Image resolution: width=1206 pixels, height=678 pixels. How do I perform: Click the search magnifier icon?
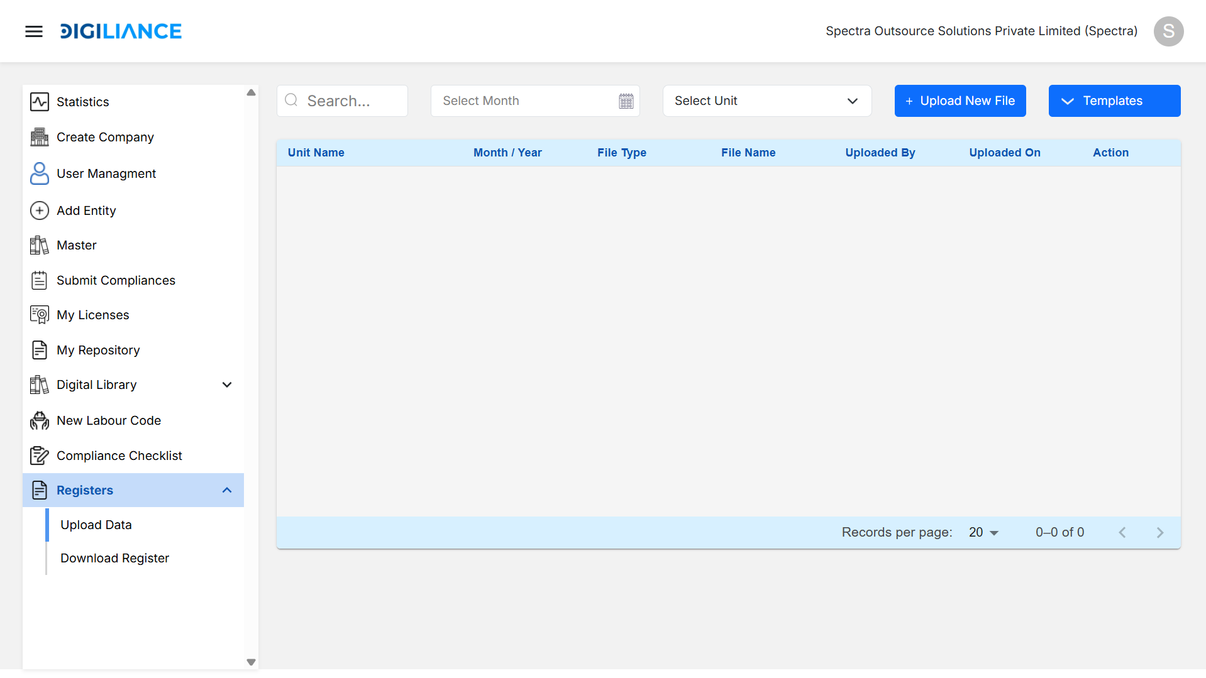tap(291, 101)
